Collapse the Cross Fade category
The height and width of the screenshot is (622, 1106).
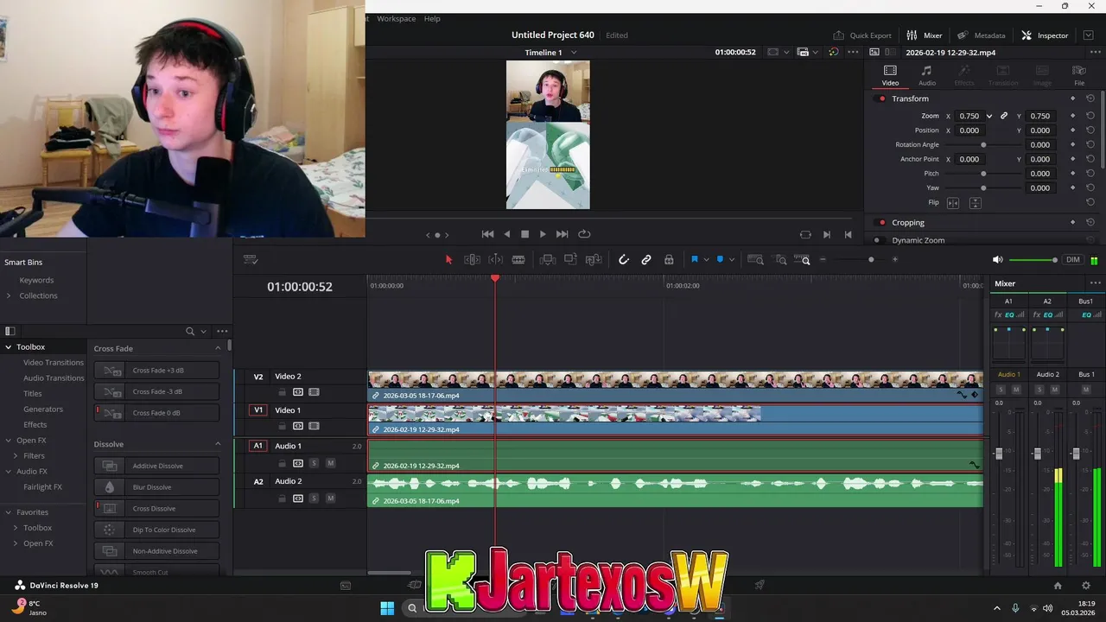pyautogui.click(x=218, y=348)
